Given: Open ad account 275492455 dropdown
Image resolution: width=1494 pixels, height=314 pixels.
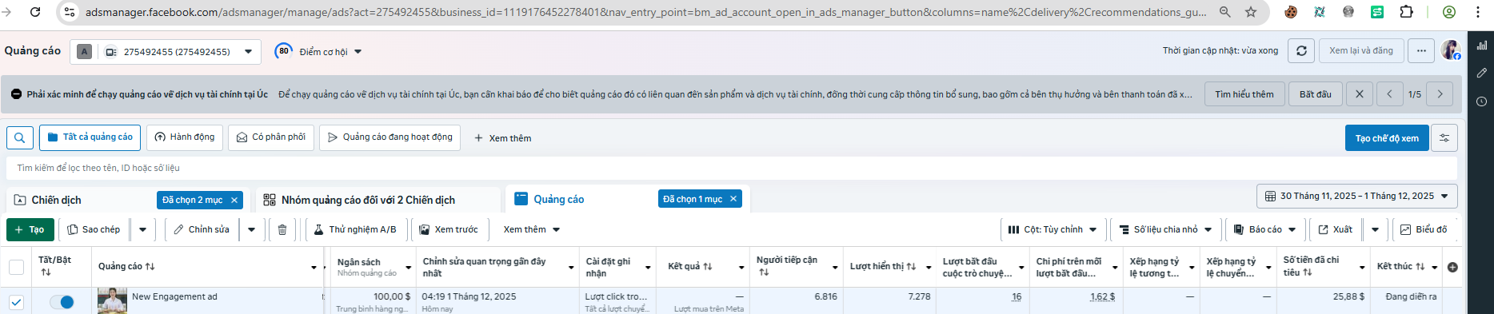Looking at the screenshot, I should tap(166, 51).
